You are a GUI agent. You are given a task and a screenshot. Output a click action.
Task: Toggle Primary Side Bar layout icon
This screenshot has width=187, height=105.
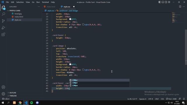coord(160,2)
